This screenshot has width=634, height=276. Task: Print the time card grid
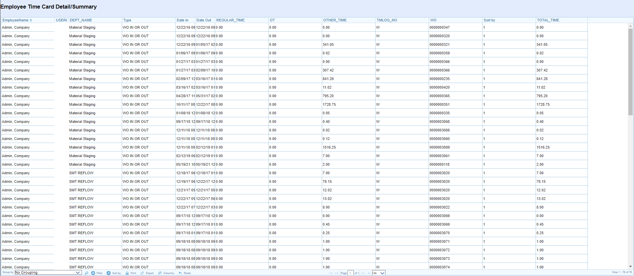(x=131, y=273)
